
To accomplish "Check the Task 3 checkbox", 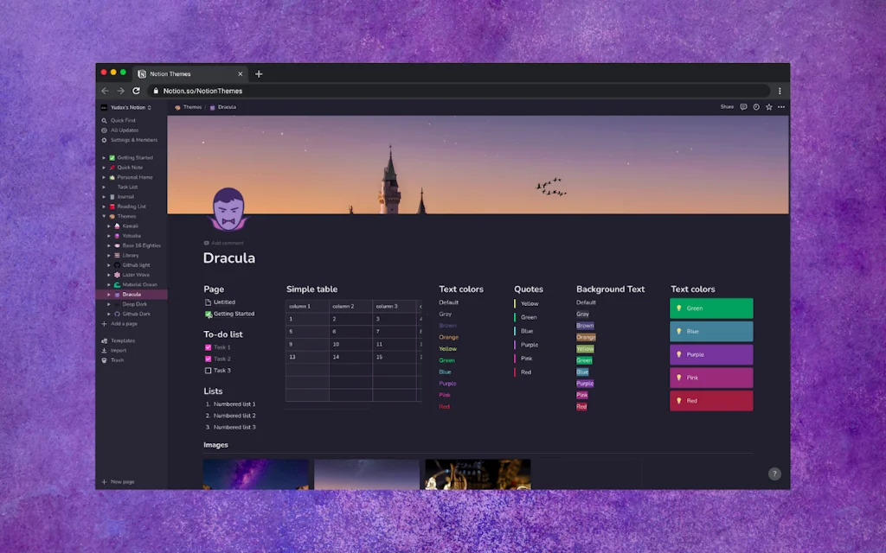I will (208, 371).
